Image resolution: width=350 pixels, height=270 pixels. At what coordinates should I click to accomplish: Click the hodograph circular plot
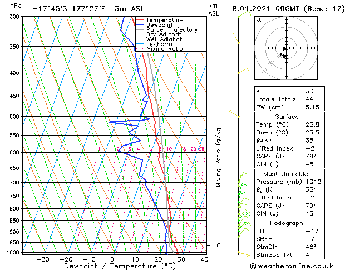click(286, 48)
